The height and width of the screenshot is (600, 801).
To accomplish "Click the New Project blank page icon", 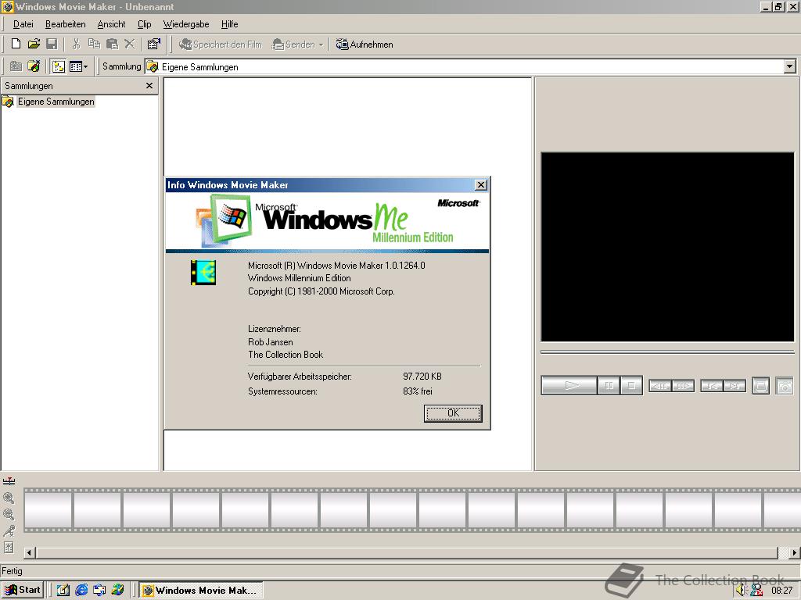I will coord(16,44).
